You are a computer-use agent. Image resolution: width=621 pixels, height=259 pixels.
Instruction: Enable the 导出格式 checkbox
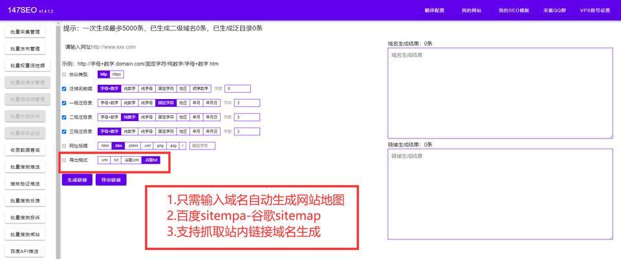click(64, 160)
